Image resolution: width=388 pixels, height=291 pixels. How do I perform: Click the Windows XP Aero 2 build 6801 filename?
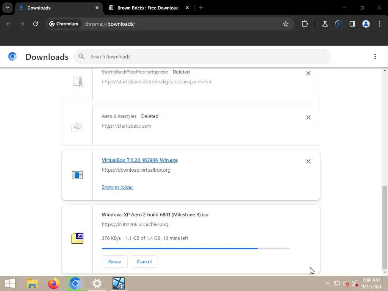(155, 215)
